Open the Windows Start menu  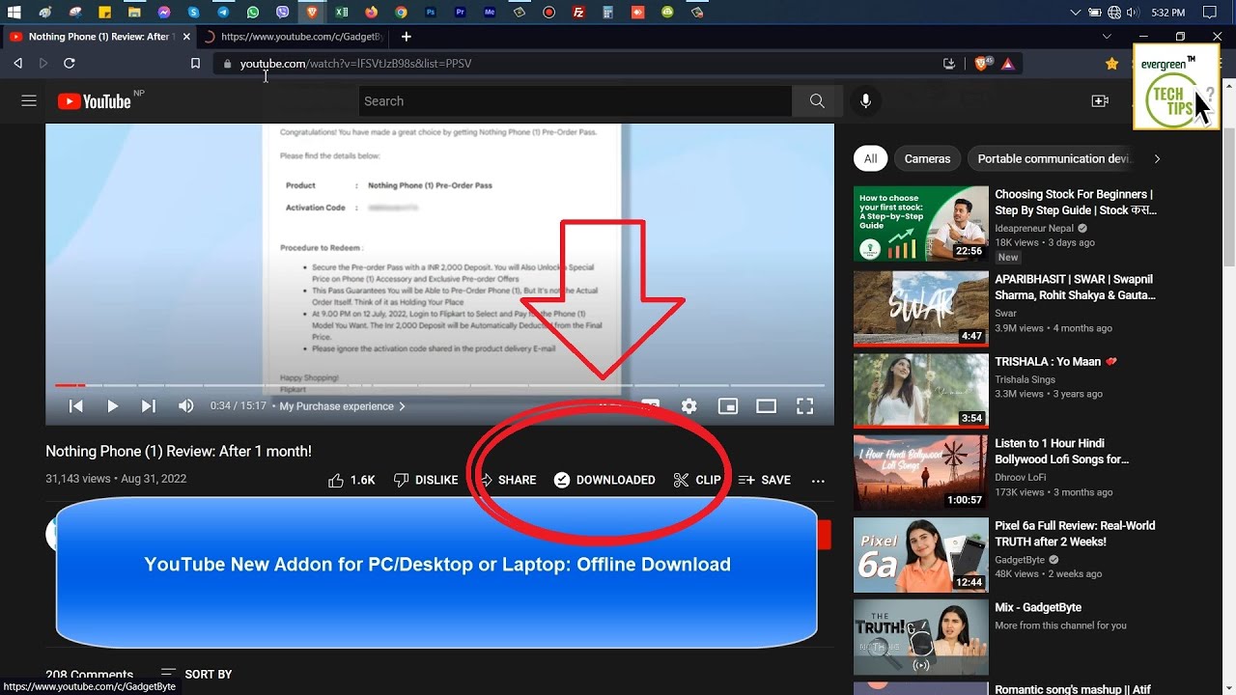click(x=14, y=13)
